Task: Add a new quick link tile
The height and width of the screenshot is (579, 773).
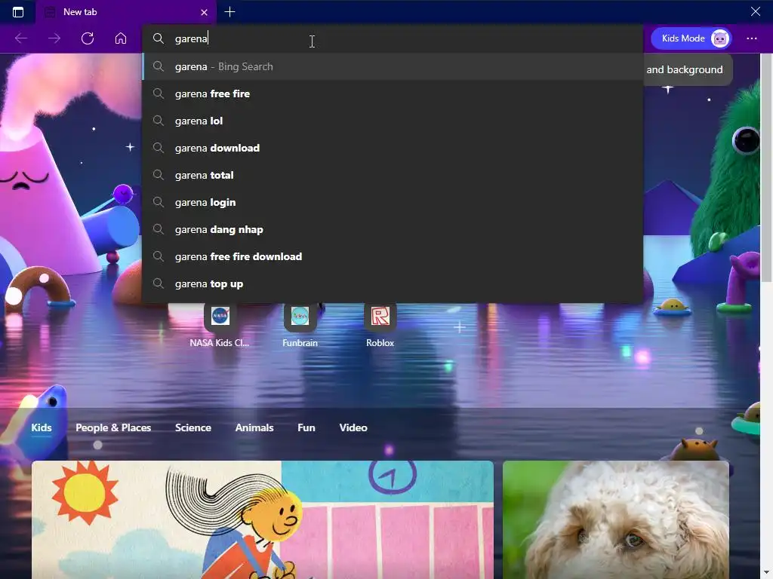Action: 460,327
